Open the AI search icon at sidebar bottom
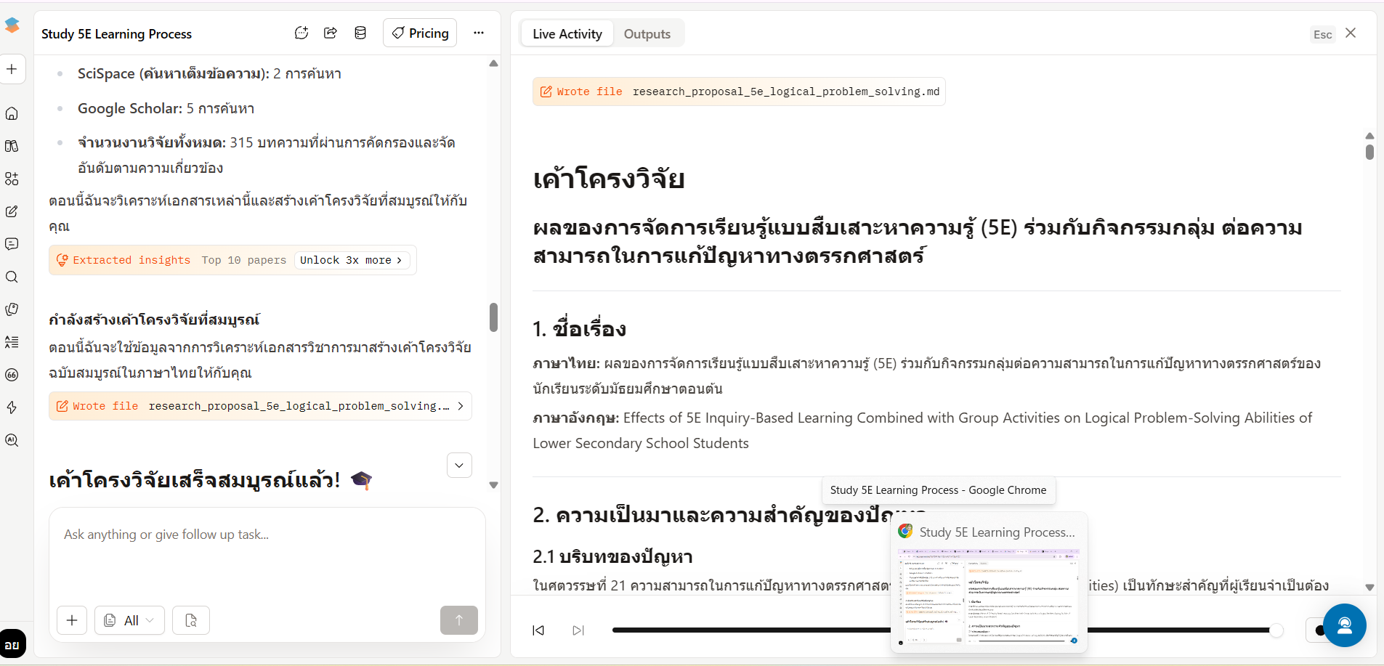1384x666 pixels. (x=12, y=440)
